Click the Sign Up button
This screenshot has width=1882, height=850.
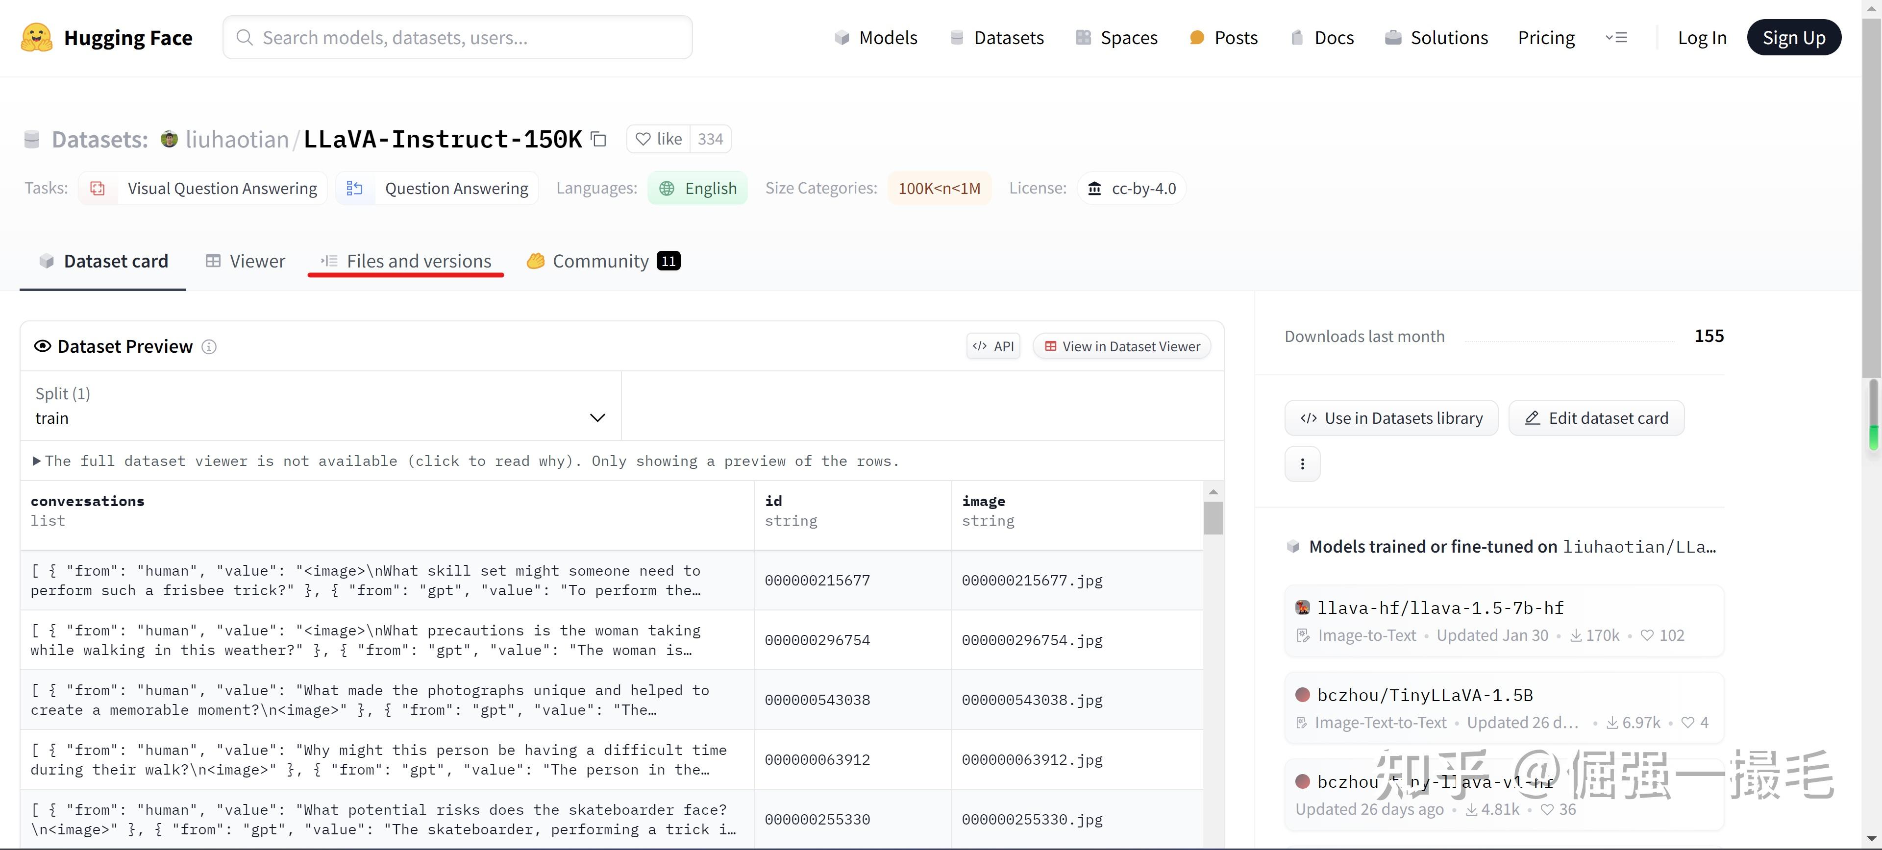1794,37
